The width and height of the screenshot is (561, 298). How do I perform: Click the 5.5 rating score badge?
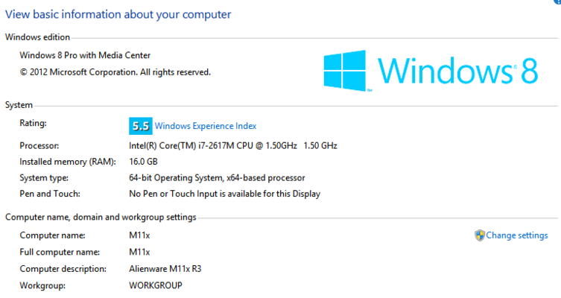pyautogui.click(x=140, y=126)
